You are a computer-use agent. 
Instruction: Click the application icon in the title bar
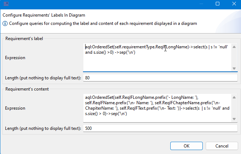[x=6, y=4]
